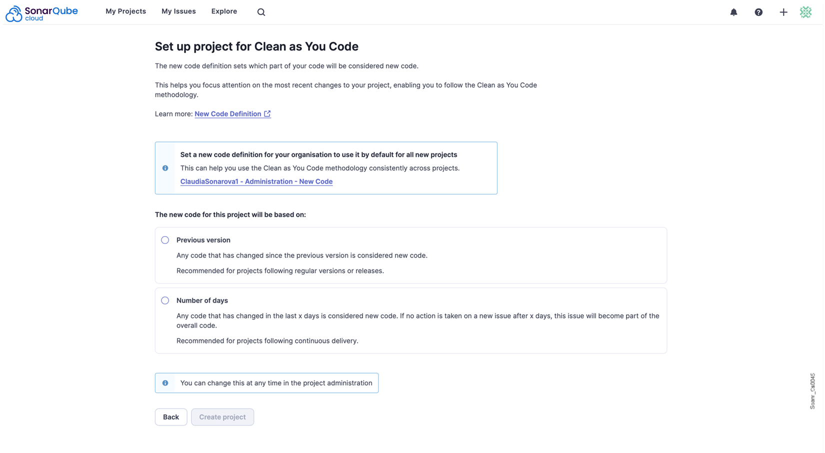
Task: Click external link icon beside New Code Definition
Action: tap(267, 114)
